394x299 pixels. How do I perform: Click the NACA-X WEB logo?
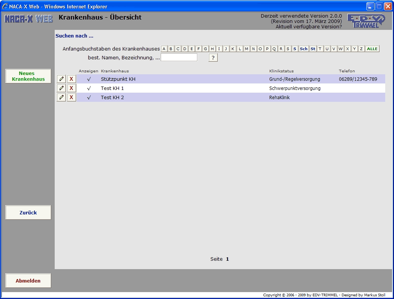[29, 19]
